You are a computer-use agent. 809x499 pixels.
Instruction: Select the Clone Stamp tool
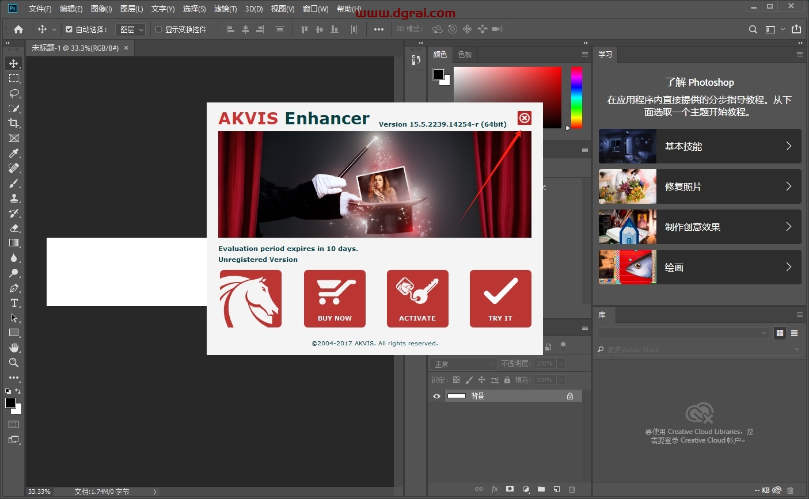coord(14,198)
